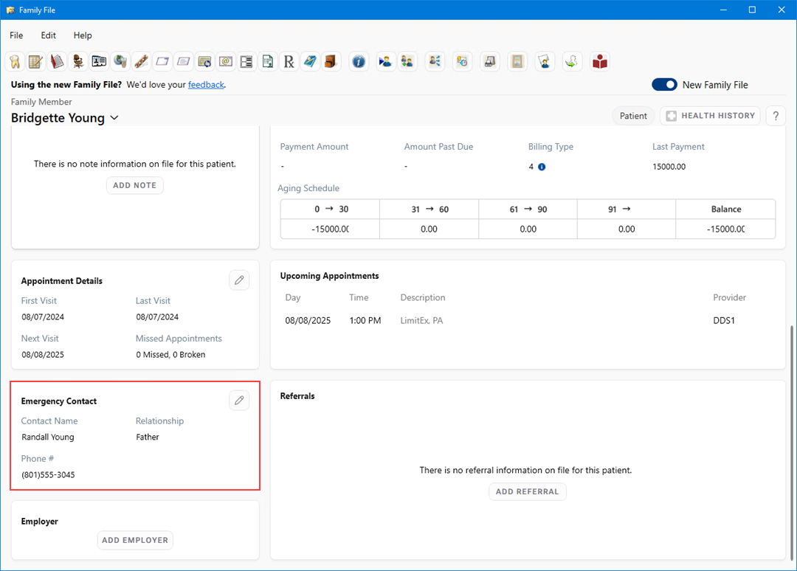This screenshot has width=797, height=571.
Task: Open the Edit menu
Action: [49, 35]
